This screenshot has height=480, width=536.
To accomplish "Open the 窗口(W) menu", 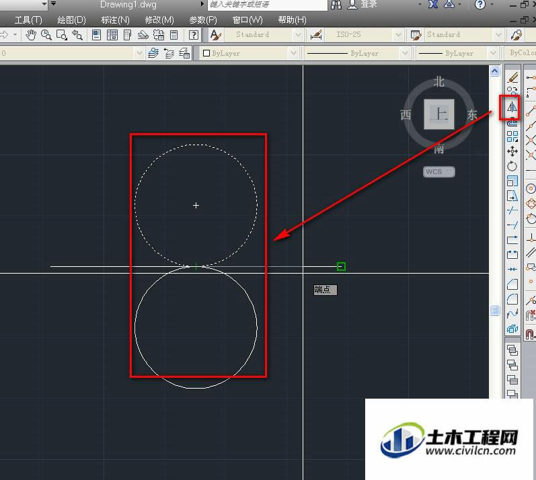I will coord(247,20).
